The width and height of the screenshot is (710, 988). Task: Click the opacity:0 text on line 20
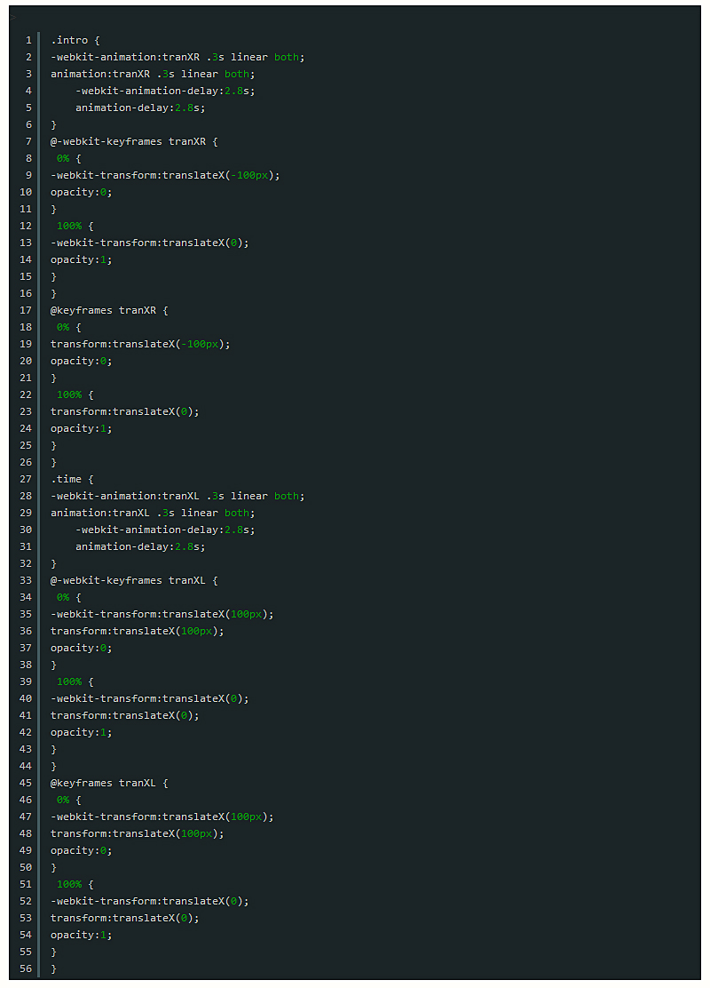(x=82, y=361)
